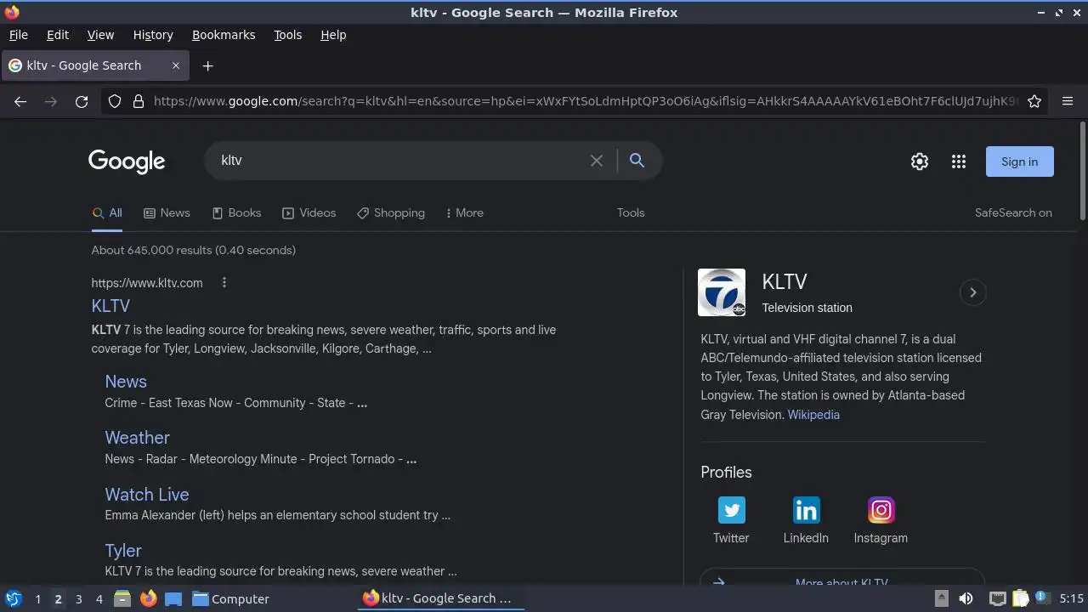Screen dimensions: 1088x612
Task: Open Firefox hamburger application menu
Action: click(1068, 101)
